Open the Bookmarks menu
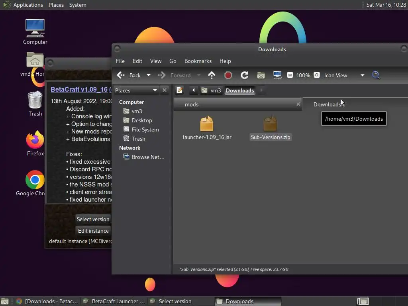 coord(198,61)
